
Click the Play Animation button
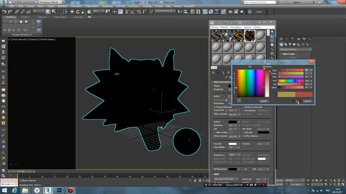tap(317, 181)
